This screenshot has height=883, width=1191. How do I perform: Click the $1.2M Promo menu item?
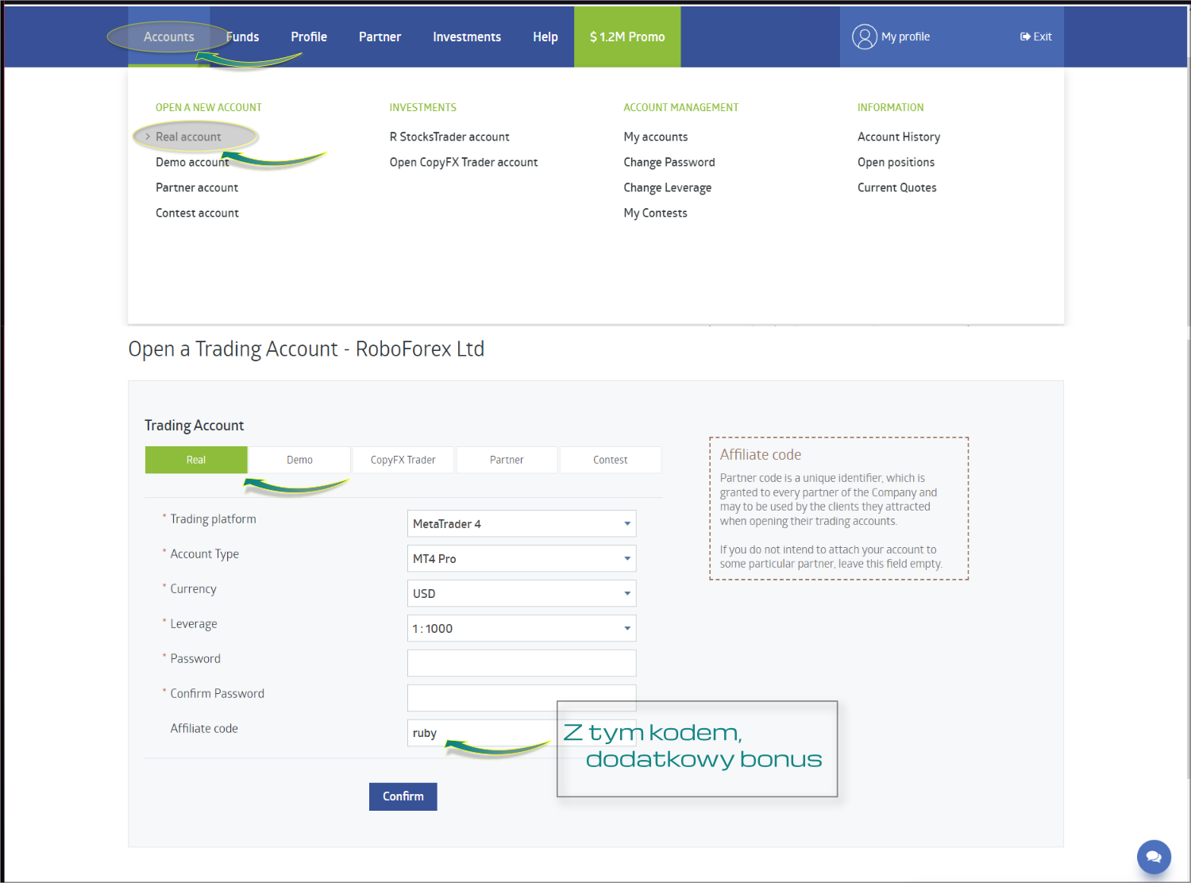pos(627,37)
